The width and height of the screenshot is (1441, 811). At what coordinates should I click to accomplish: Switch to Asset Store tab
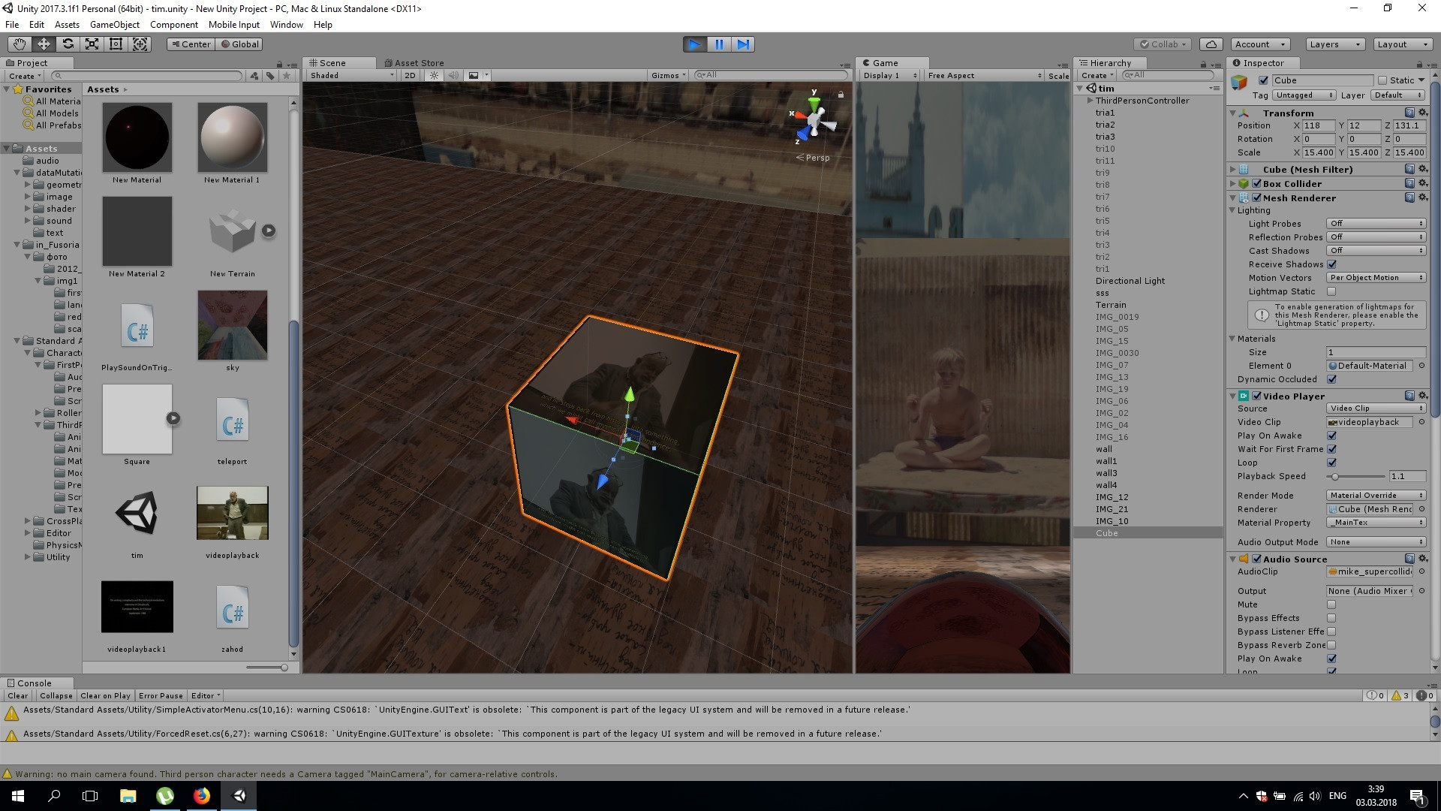414,63
